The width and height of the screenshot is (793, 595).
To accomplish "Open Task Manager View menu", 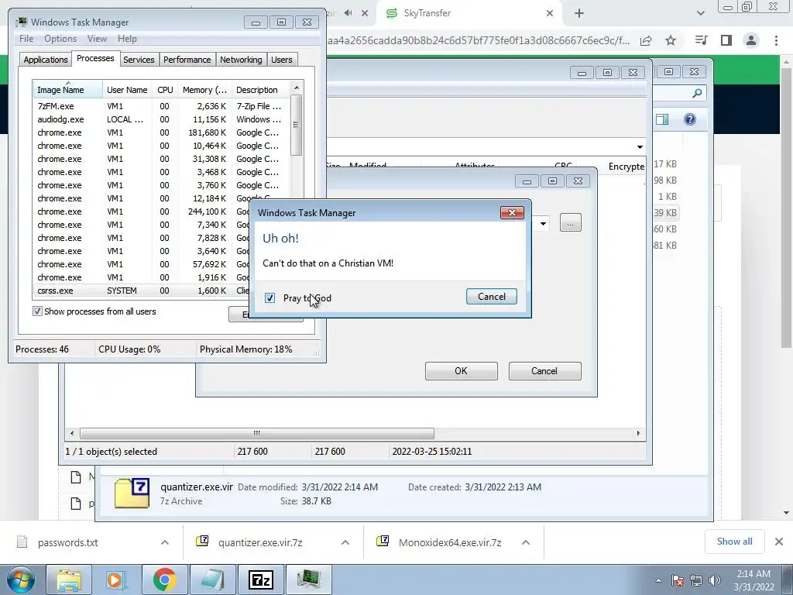I will coord(97,39).
